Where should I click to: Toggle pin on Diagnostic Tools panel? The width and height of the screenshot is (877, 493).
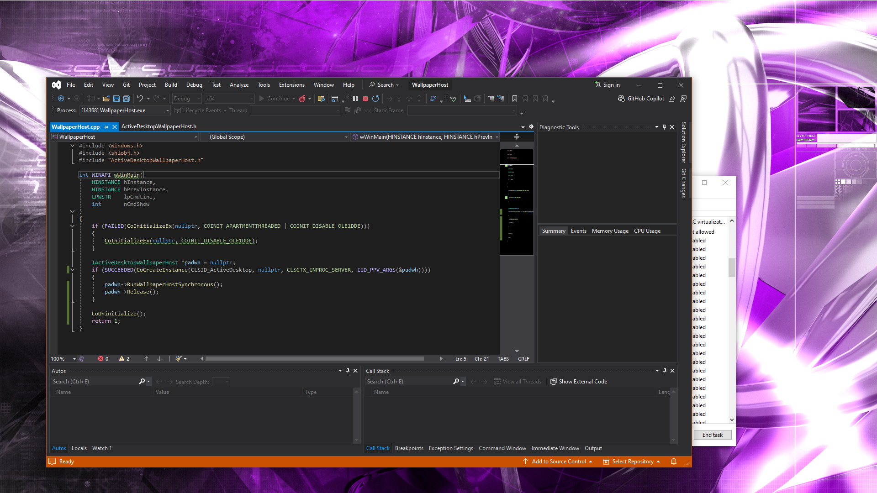664,127
